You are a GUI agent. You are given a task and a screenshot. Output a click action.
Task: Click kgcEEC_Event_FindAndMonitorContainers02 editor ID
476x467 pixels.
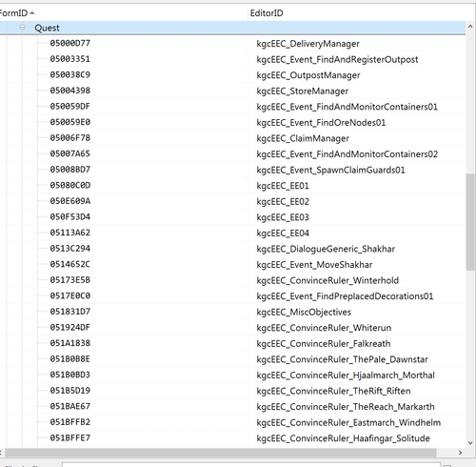(347, 154)
